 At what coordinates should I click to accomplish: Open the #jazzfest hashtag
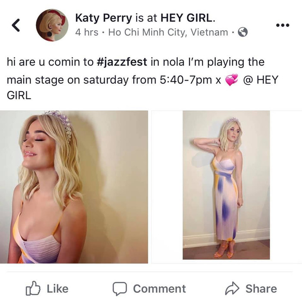click(122, 62)
